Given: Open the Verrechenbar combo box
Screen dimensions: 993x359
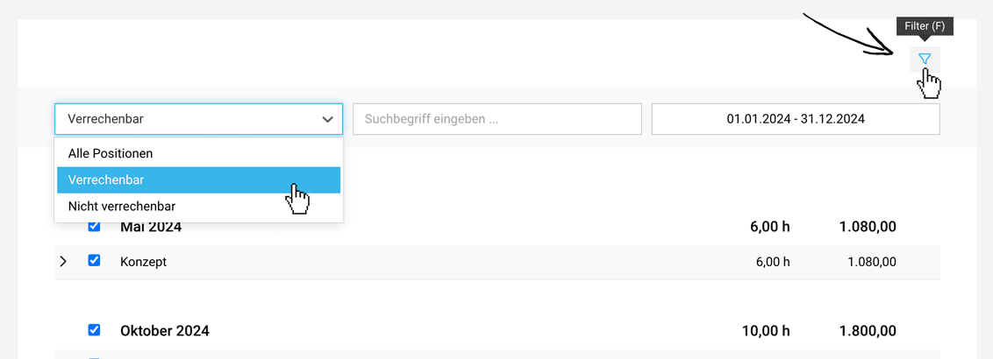Looking at the screenshot, I should click(x=199, y=119).
